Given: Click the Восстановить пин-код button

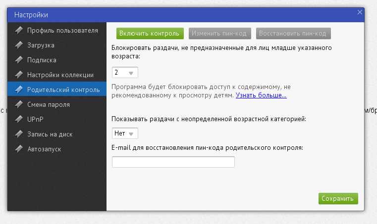Looking at the screenshot, I should pyautogui.click(x=293, y=33).
